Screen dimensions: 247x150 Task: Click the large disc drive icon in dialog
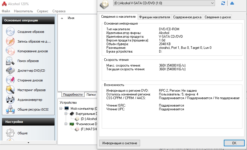click(x=104, y=4)
